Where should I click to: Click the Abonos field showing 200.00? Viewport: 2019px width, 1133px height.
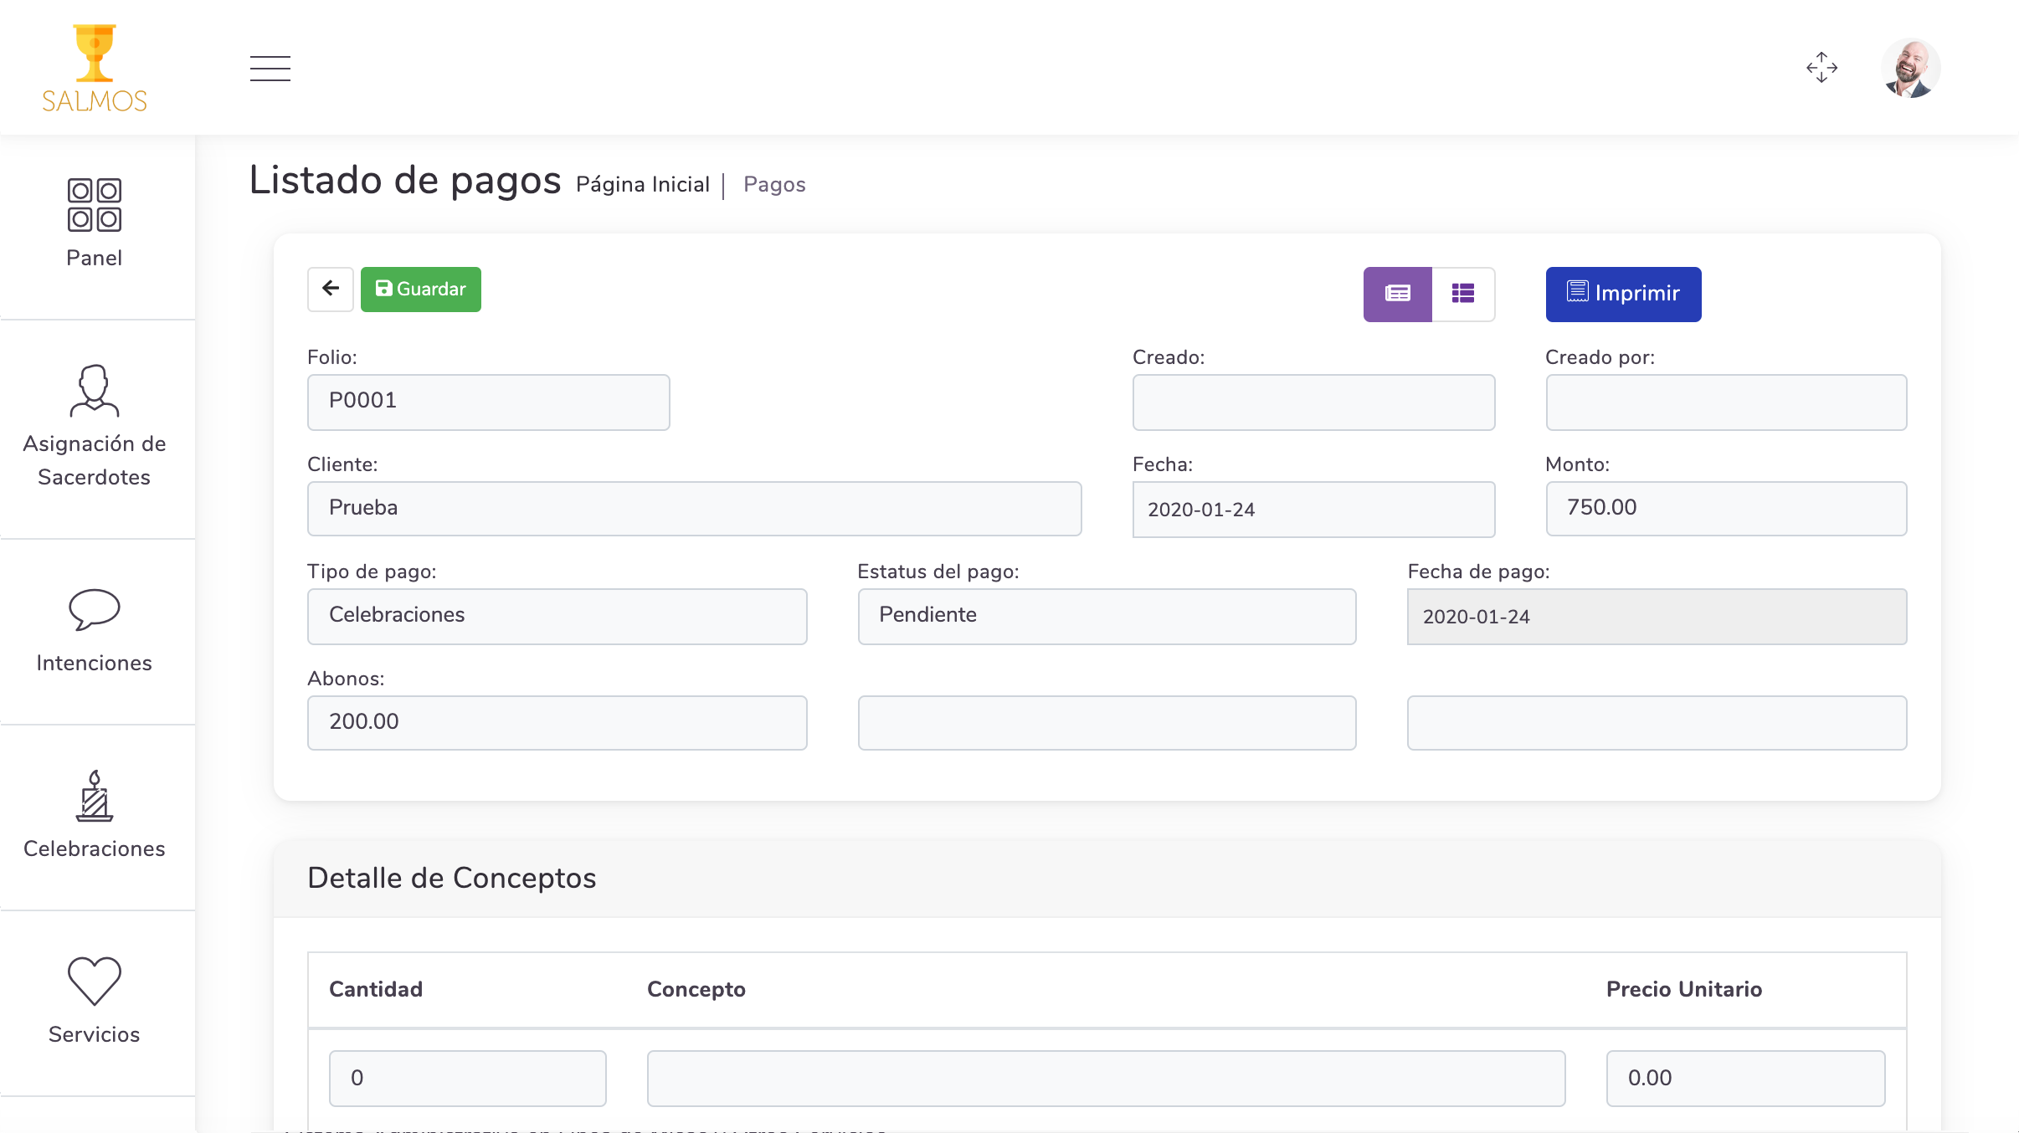click(x=557, y=722)
